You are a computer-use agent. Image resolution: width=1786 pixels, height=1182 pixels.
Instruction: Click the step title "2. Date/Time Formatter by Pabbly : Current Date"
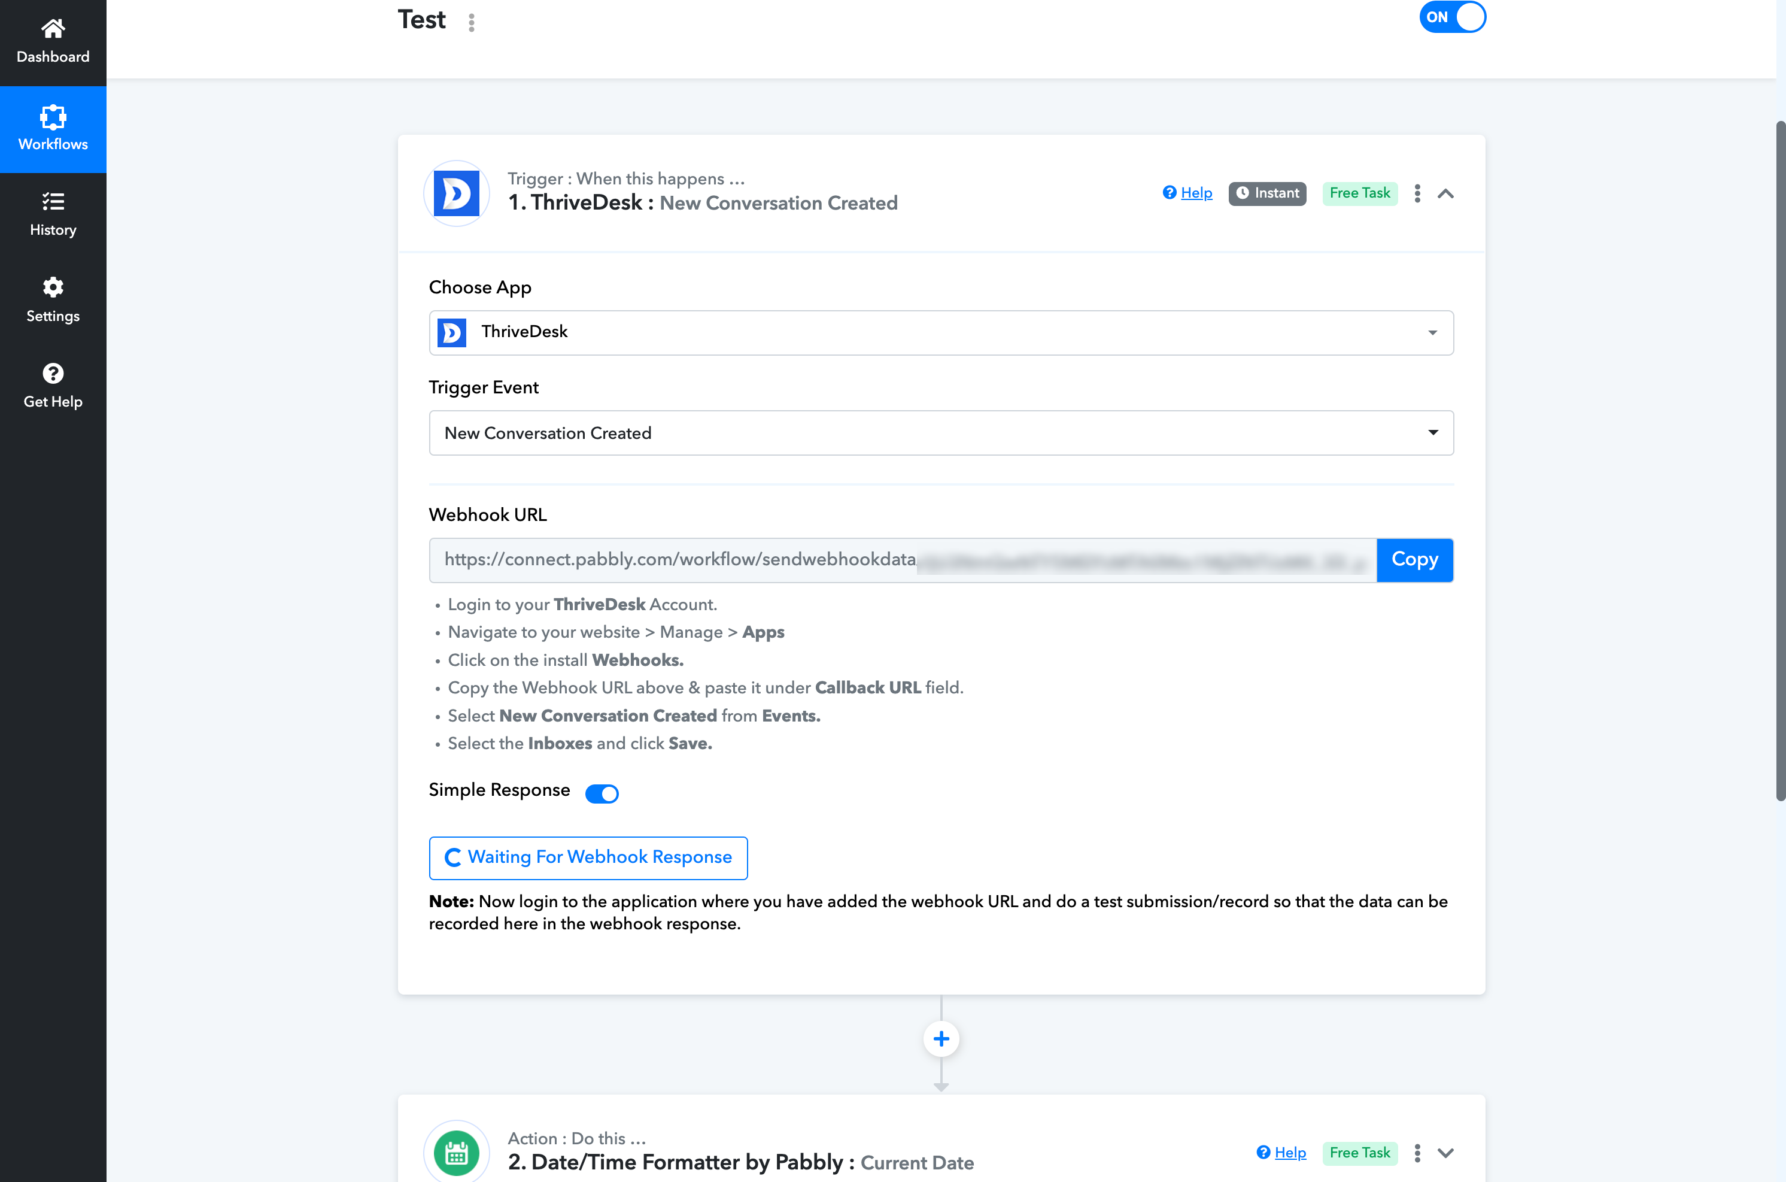pos(740,1162)
